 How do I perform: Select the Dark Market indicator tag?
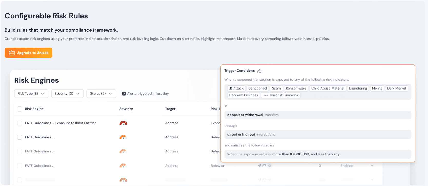(x=397, y=88)
